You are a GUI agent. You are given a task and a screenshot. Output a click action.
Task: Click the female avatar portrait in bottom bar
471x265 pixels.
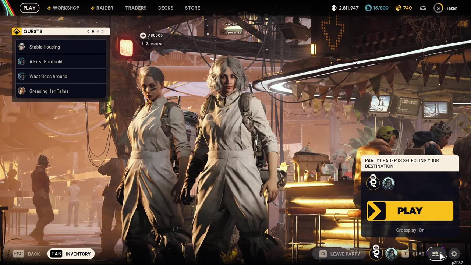coord(391,254)
